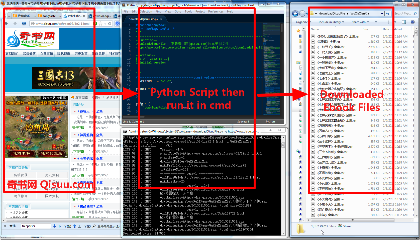This screenshot has width=420, height=240.
Task: Click the Spaces: 4 indentation selector in Sublime
Action: [243, 121]
